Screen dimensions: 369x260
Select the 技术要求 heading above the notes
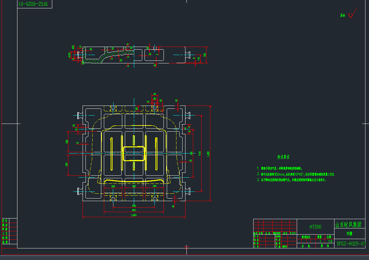coord(283,157)
